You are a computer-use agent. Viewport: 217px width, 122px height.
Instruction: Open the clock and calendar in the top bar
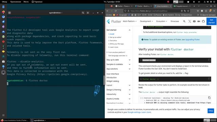click(112, 2)
